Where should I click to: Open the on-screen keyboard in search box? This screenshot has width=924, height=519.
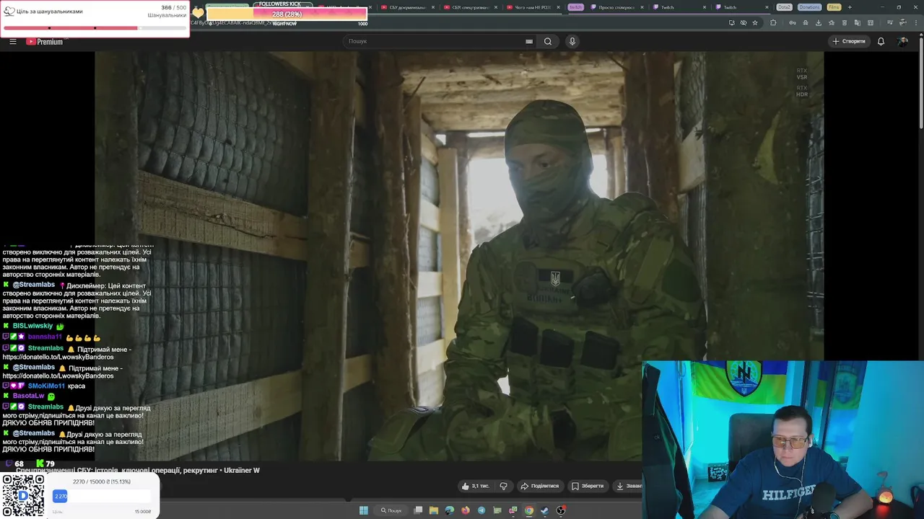click(x=529, y=41)
